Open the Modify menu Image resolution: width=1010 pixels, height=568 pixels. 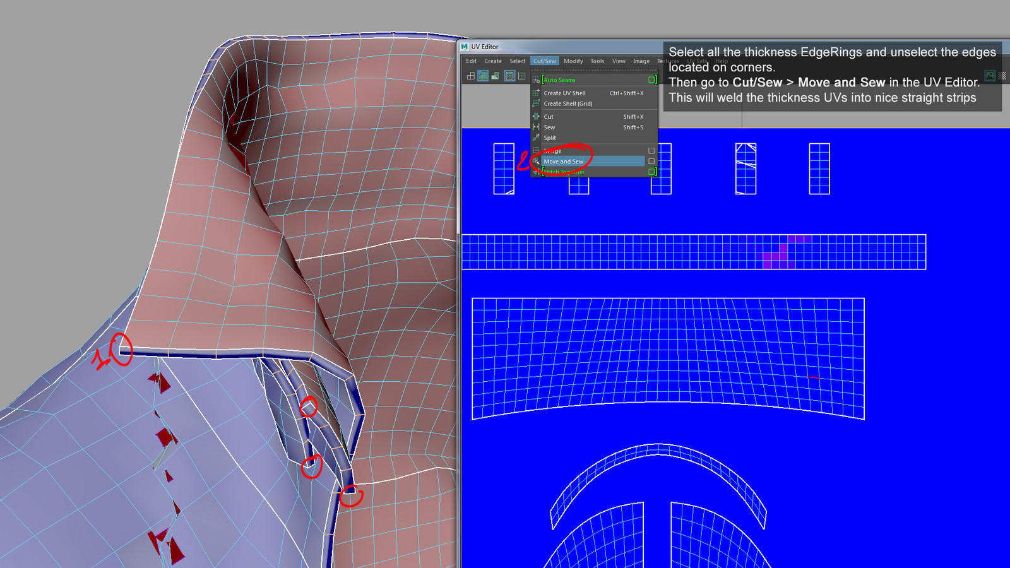(573, 61)
